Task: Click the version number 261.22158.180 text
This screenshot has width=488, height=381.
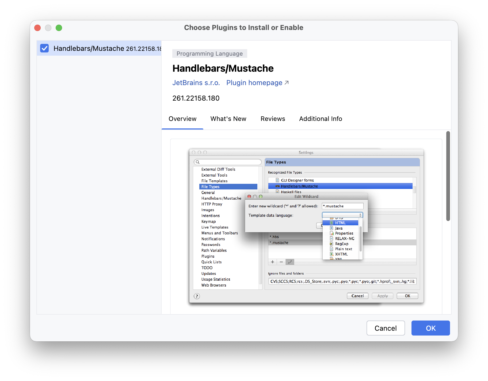Action: pyautogui.click(x=196, y=98)
